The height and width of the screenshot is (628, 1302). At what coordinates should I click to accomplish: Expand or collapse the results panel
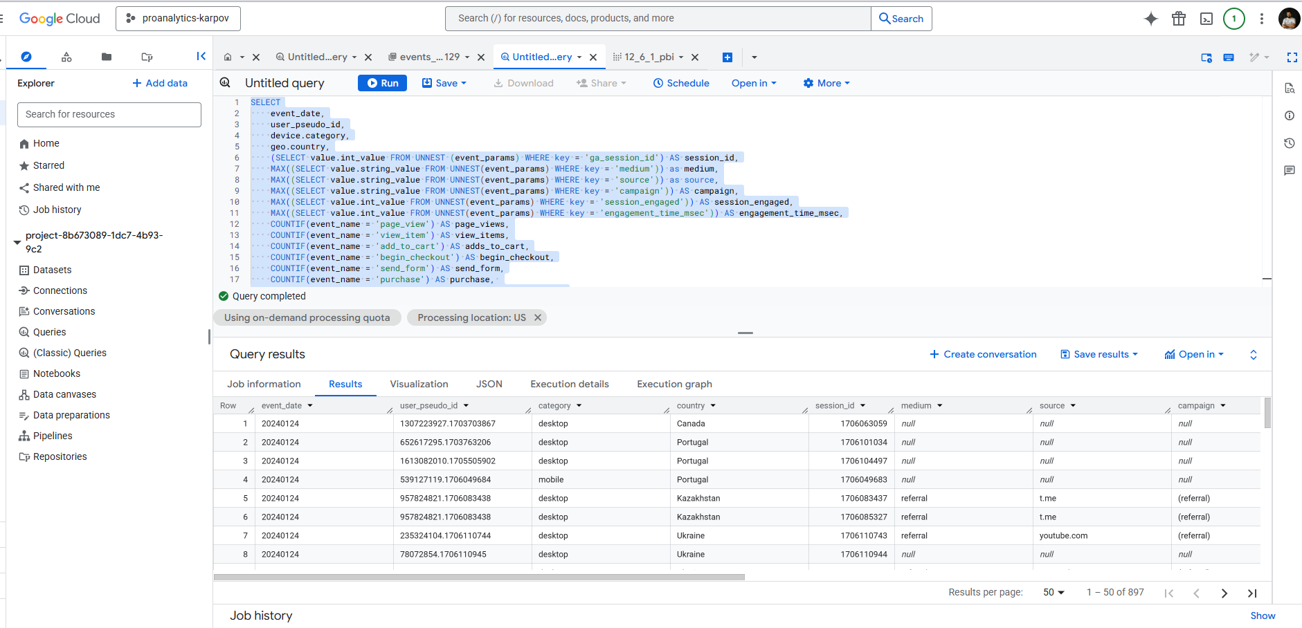[1253, 355]
